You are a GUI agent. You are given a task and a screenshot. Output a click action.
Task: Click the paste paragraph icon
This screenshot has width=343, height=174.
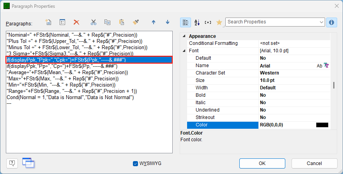coord(122,22)
